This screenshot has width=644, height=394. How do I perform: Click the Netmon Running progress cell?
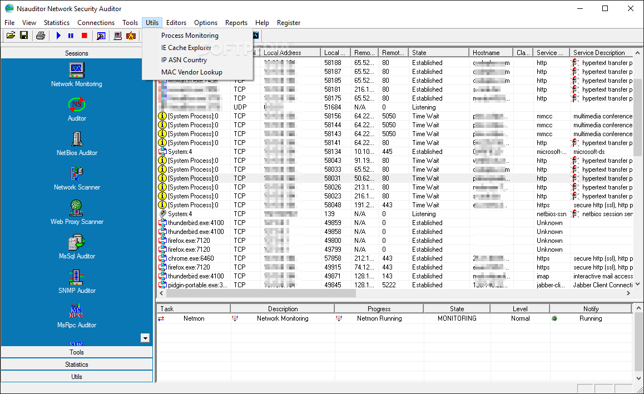point(379,318)
